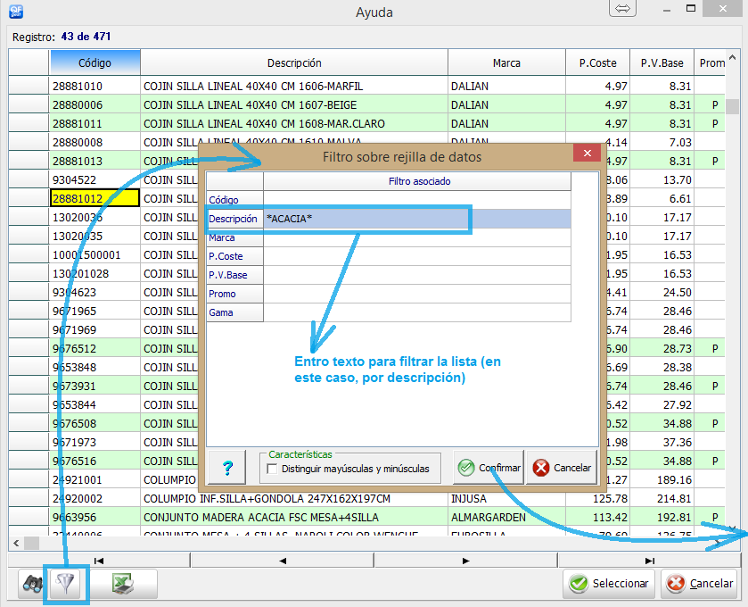Screen dimensions: 748x607
Task: Select code cell 28880006
Action: (95, 104)
